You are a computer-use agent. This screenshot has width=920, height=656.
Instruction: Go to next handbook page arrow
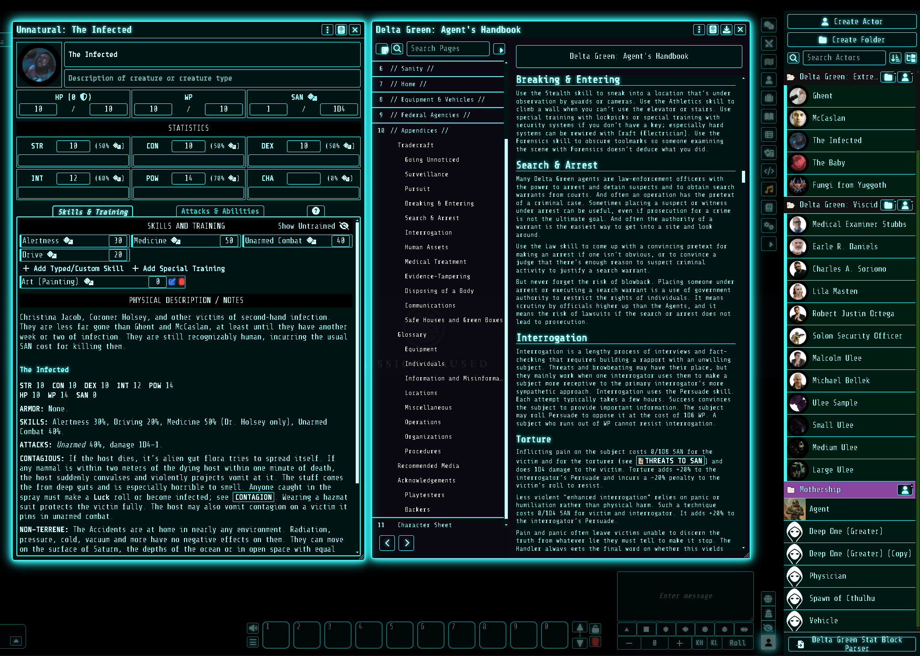406,543
